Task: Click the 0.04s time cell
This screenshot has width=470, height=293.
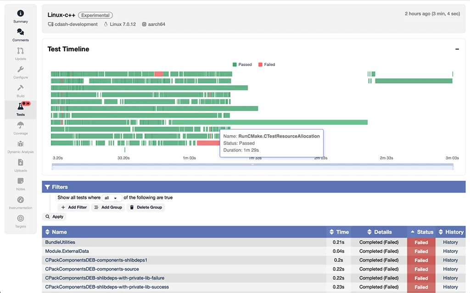Action: (338, 251)
